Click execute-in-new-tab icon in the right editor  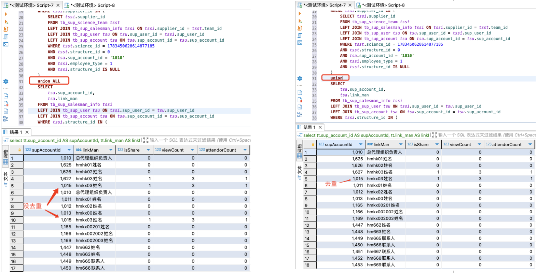(x=300, y=21)
